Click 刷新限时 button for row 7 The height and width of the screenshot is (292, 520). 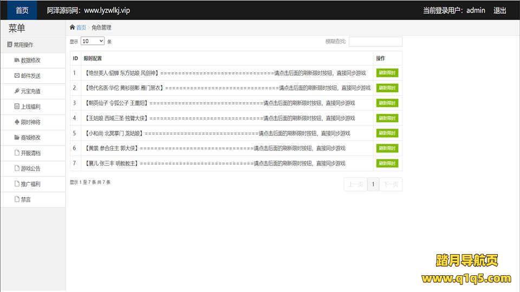coord(387,163)
